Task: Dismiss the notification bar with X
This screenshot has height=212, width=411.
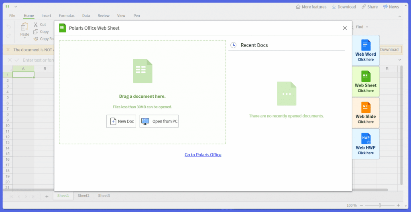Action: coord(8,49)
